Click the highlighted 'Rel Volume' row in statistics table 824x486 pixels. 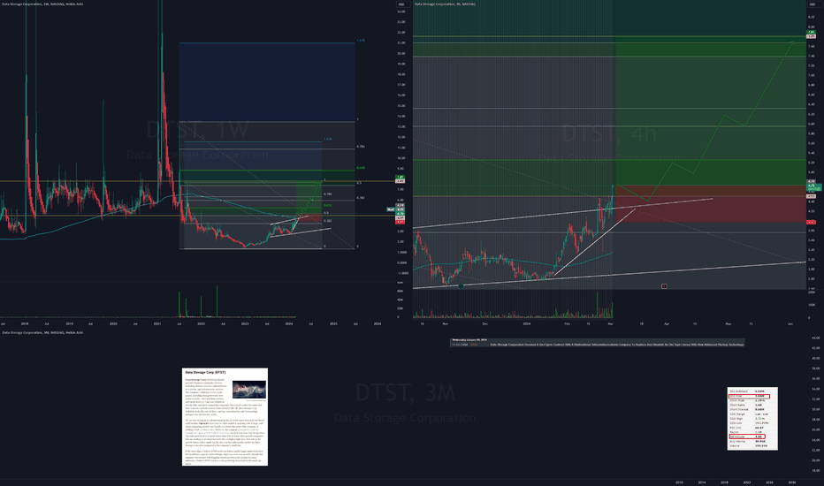(747, 437)
